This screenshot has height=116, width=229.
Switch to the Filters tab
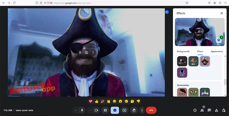[200, 51]
